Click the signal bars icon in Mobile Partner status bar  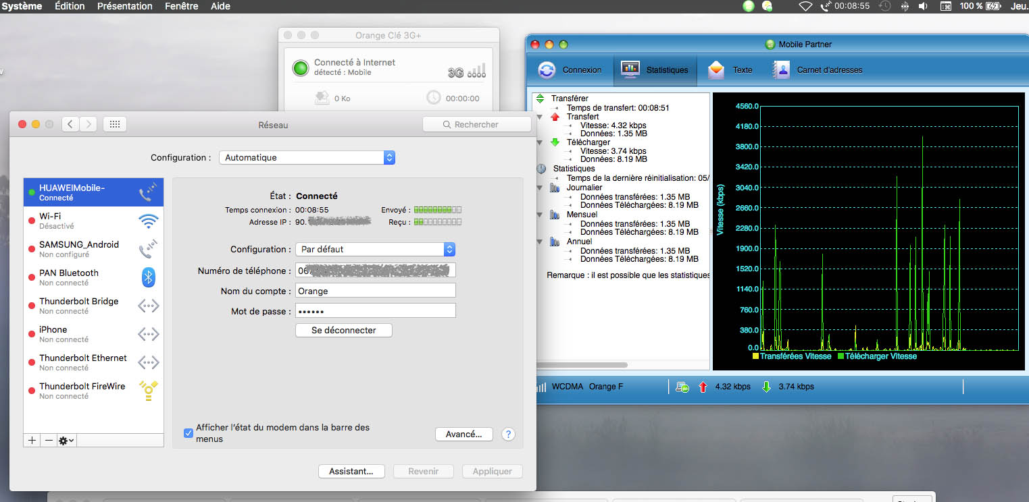point(541,387)
